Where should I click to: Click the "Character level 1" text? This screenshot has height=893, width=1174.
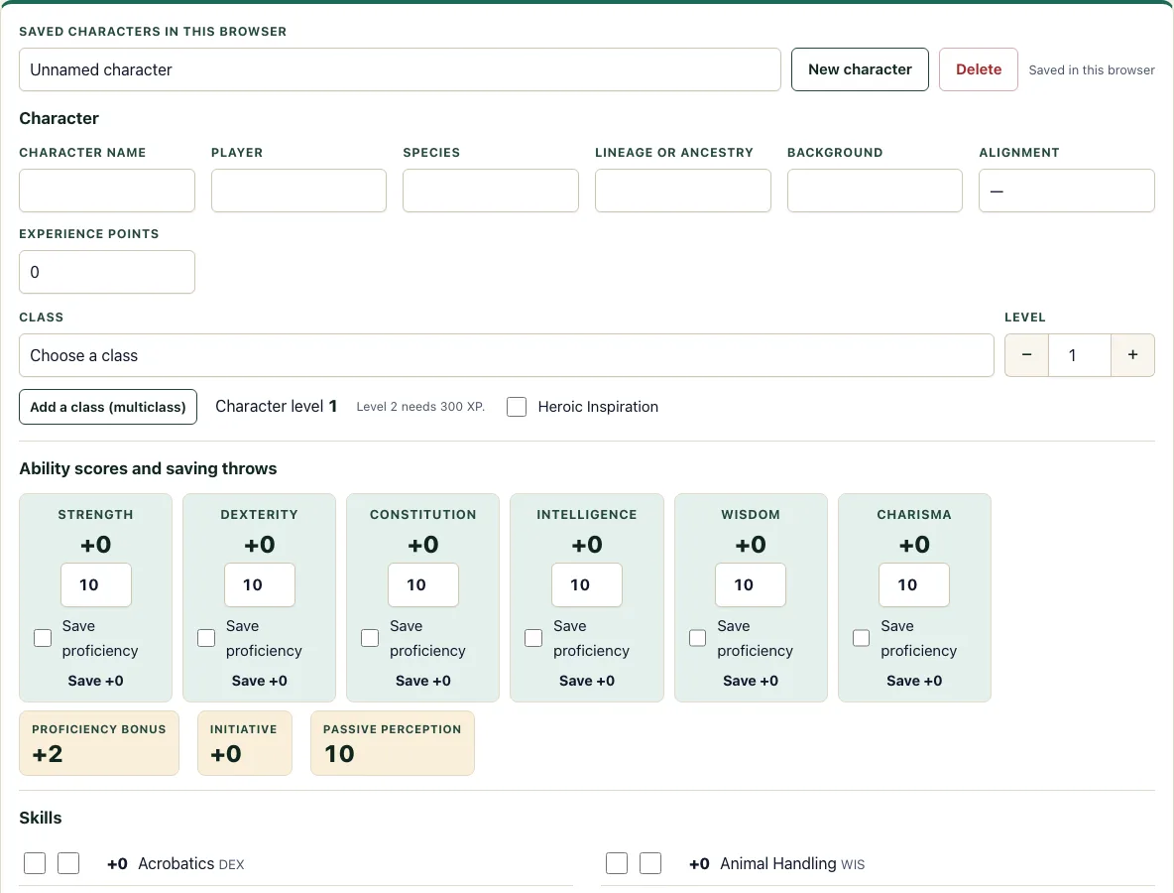(x=277, y=406)
